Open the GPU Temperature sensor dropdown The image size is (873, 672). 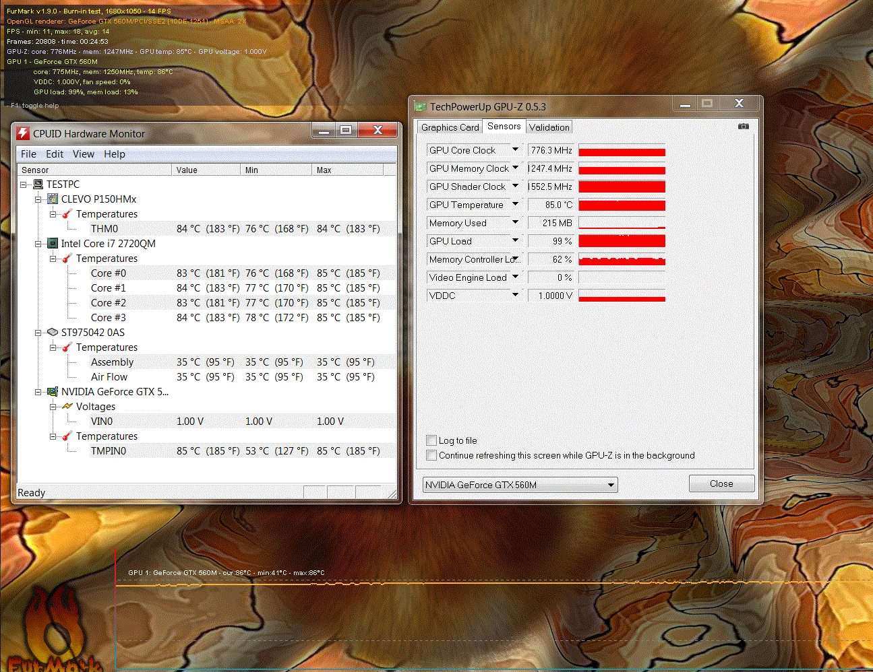coord(515,204)
